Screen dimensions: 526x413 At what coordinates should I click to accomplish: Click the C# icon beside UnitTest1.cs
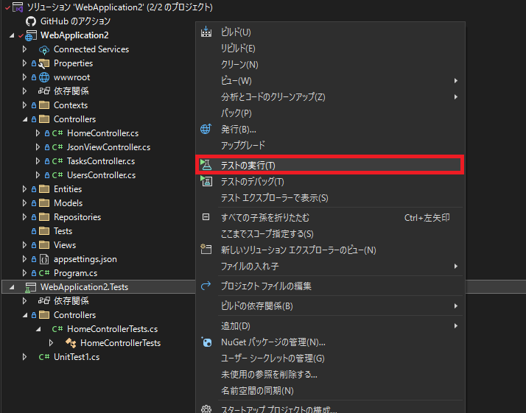click(x=44, y=357)
